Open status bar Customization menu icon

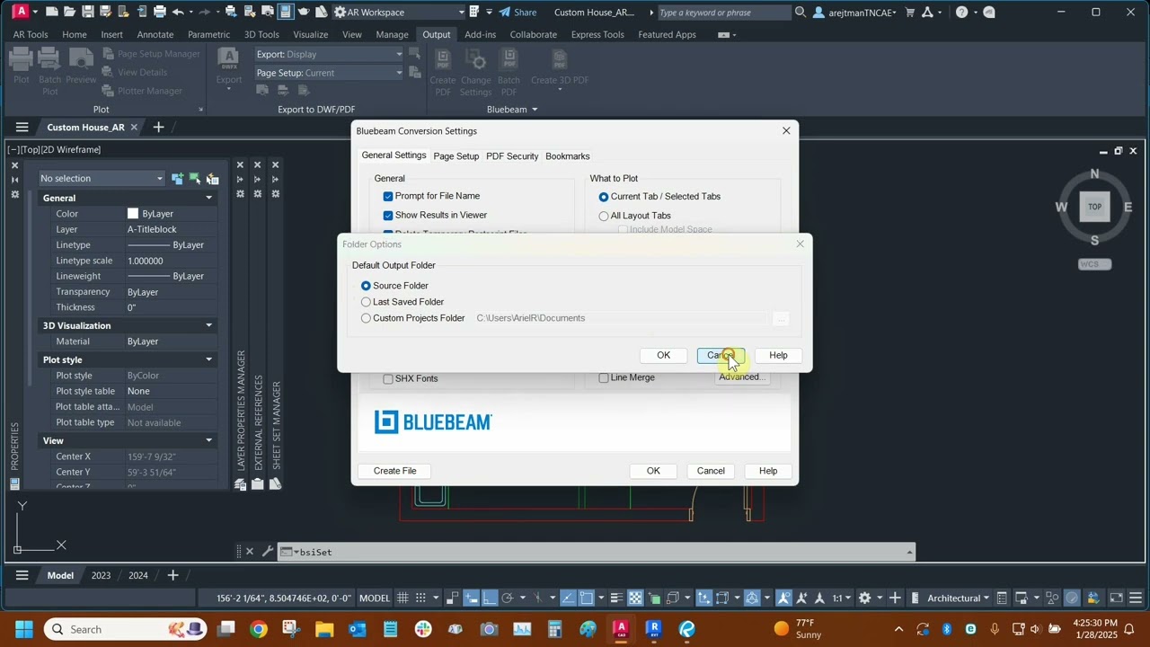click(1135, 598)
